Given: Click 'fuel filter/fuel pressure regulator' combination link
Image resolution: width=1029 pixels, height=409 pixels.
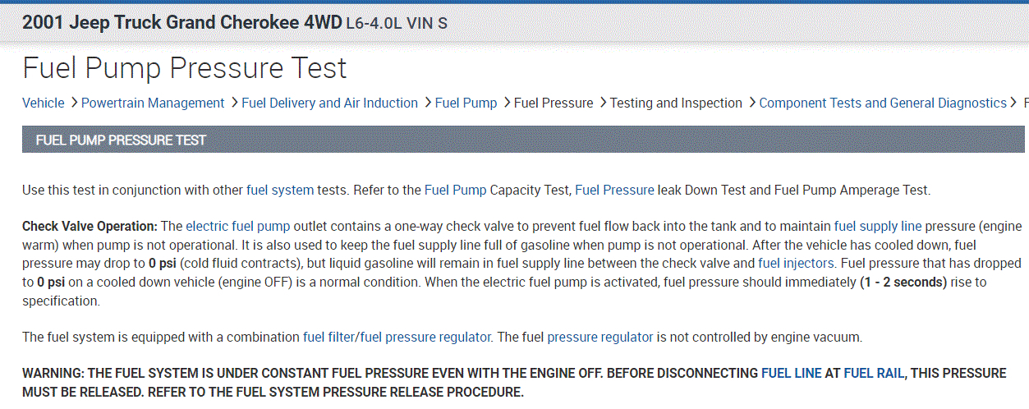Looking at the screenshot, I should (x=397, y=337).
